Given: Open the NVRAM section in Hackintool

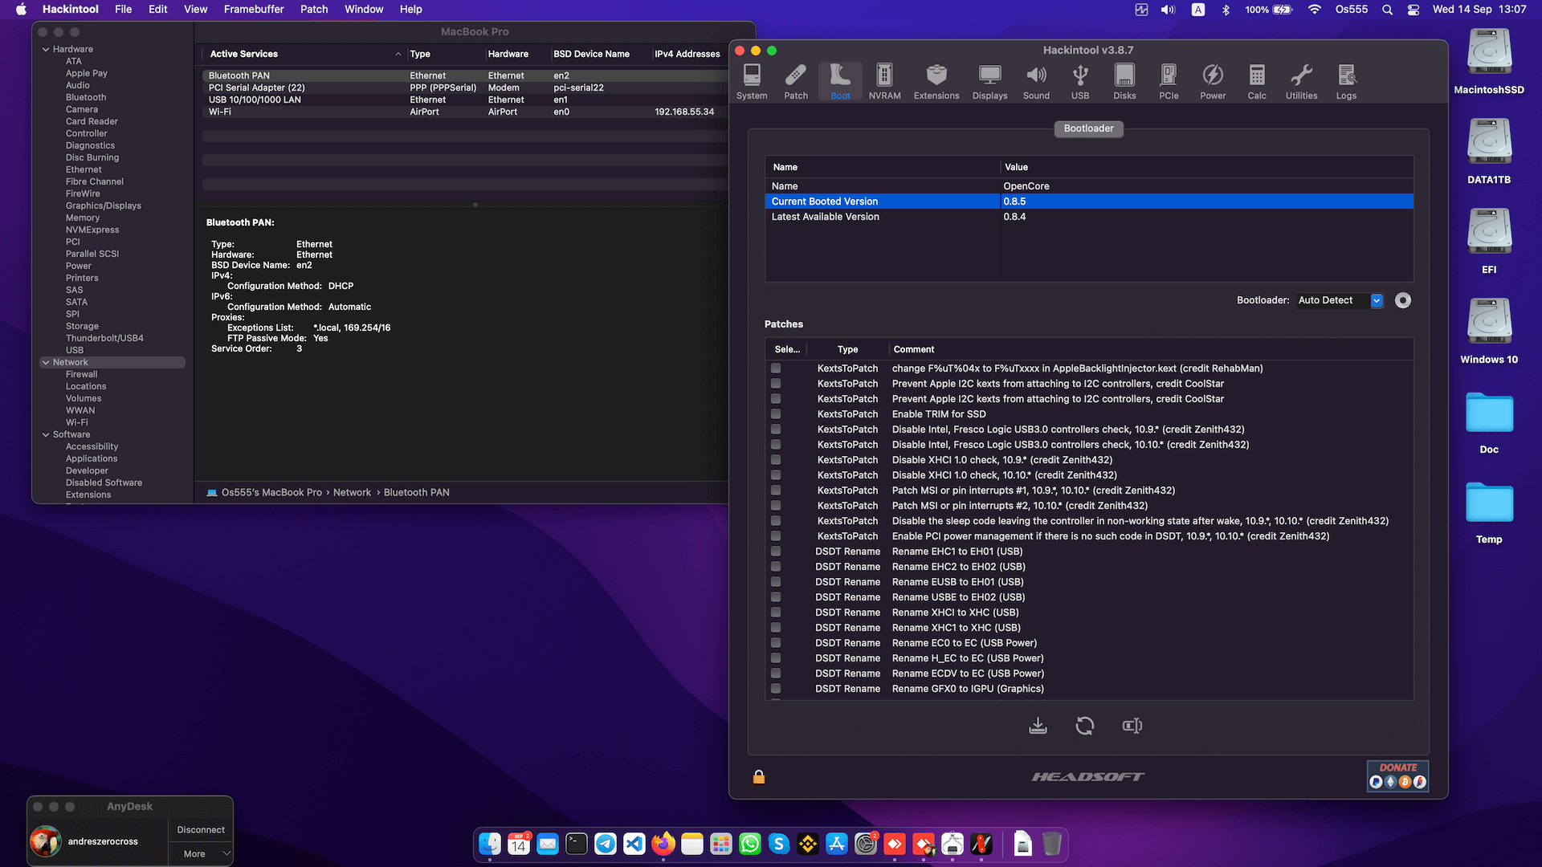Looking at the screenshot, I should (x=884, y=82).
